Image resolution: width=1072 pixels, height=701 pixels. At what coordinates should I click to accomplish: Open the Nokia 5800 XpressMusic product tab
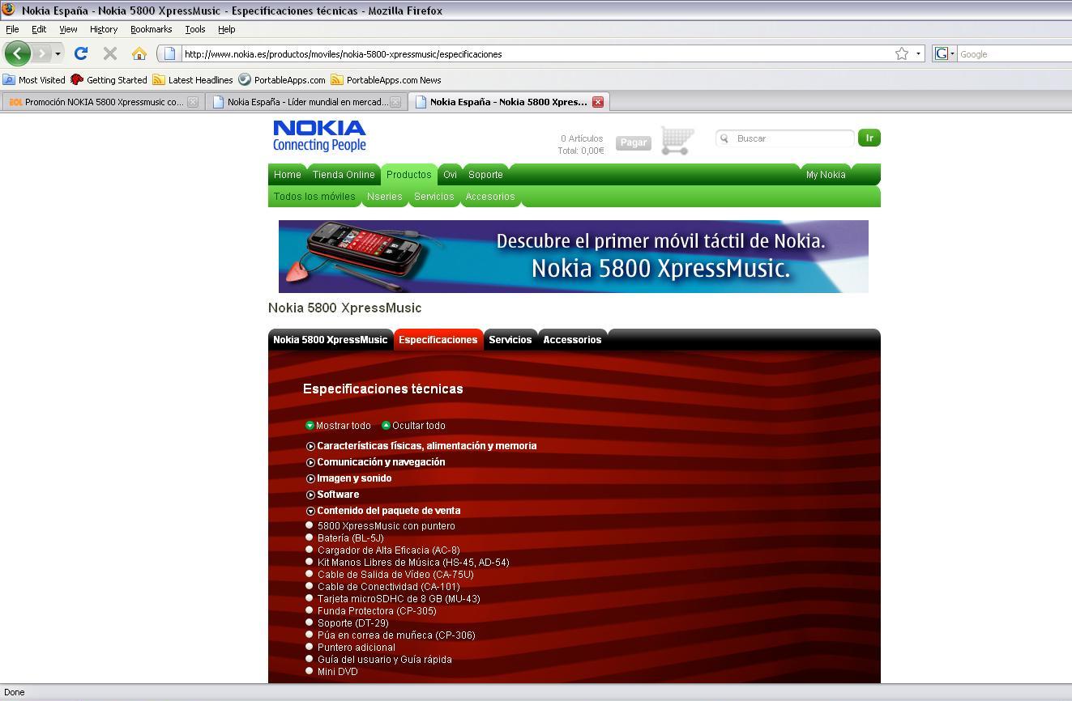pyautogui.click(x=330, y=340)
